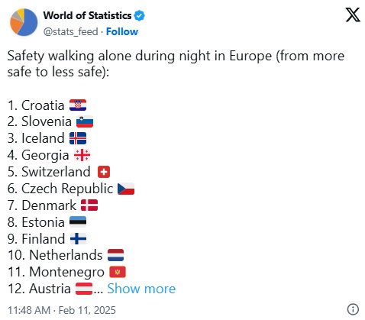
Task: Click the Switzerland flag emoji
Action: [104, 172]
